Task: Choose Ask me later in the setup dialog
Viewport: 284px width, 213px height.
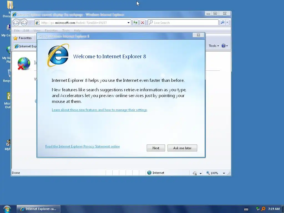Action: [182, 148]
